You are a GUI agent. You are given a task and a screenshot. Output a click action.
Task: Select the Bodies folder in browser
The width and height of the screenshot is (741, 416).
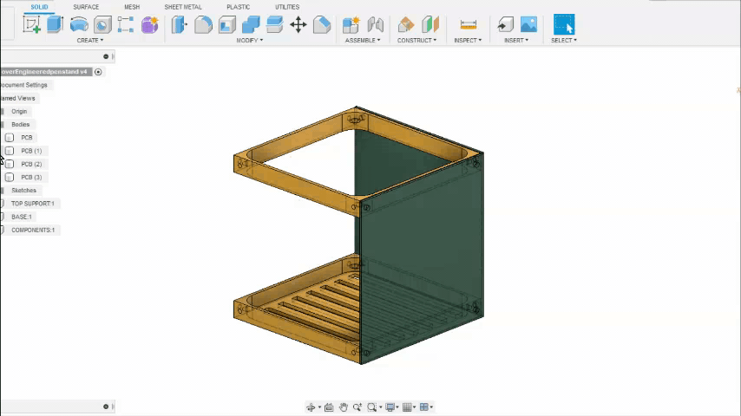pos(20,125)
